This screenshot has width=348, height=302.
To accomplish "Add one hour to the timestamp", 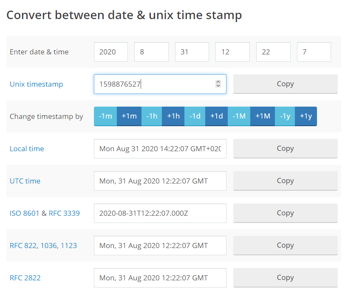I will [x=173, y=116].
